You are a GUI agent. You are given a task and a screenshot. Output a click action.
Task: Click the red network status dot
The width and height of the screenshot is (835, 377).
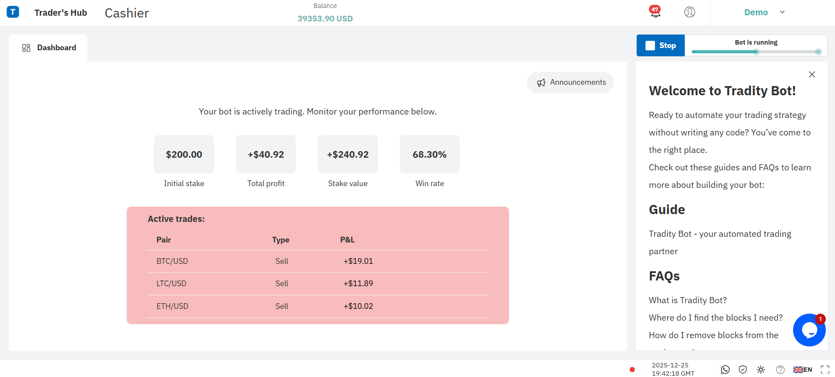click(x=632, y=370)
